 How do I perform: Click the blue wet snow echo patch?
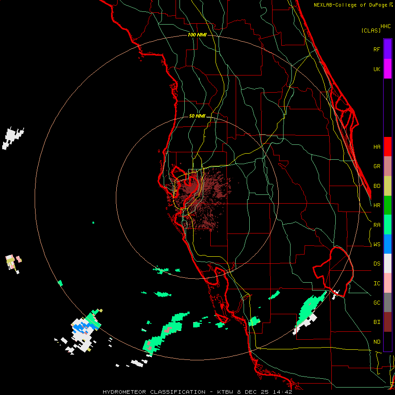pos(85,327)
